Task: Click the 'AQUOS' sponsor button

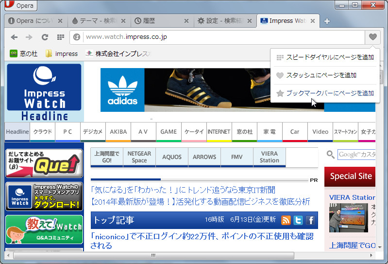Action: click(x=172, y=157)
